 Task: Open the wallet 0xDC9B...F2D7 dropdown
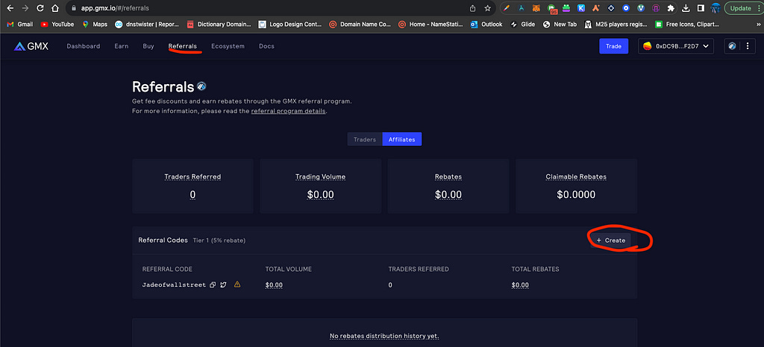pos(676,46)
